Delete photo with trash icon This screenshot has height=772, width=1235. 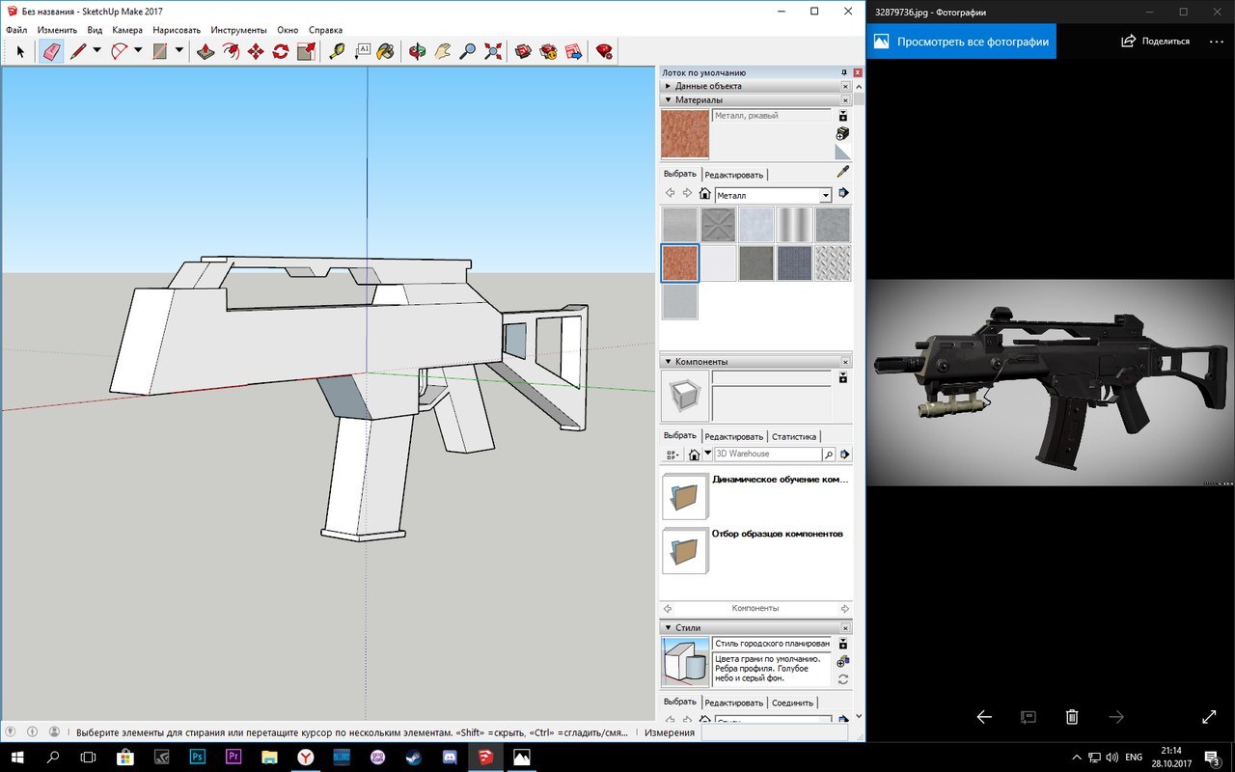click(1072, 717)
